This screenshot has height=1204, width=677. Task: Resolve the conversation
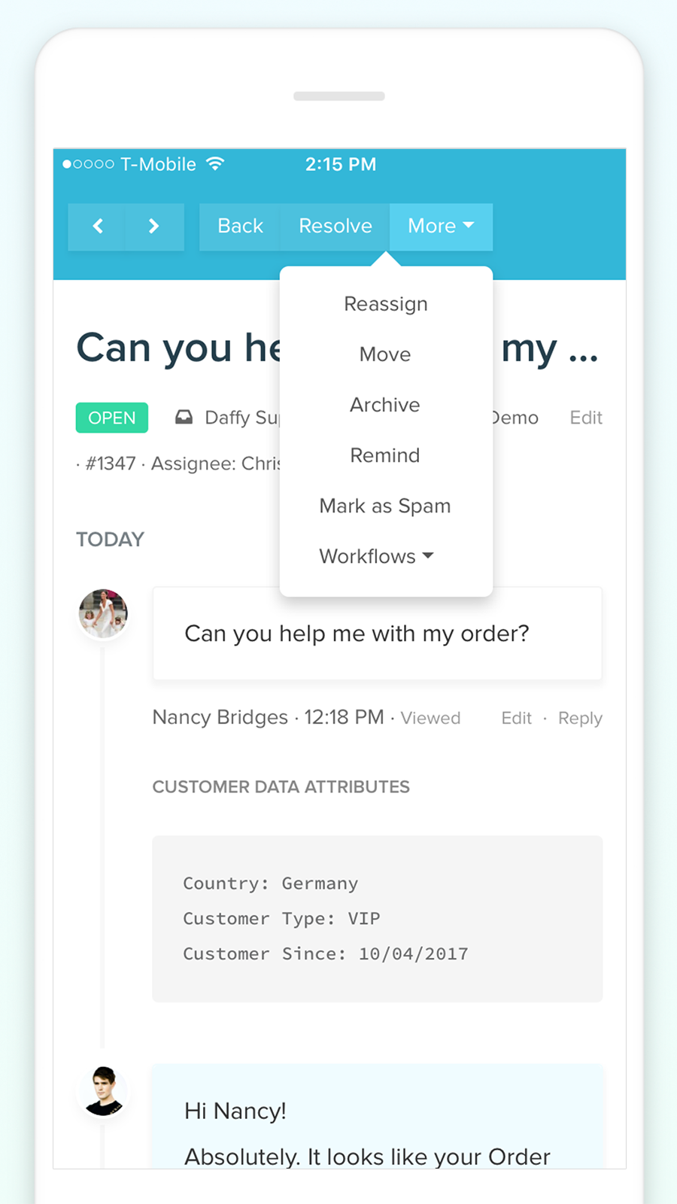pyautogui.click(x=335, y=227)
